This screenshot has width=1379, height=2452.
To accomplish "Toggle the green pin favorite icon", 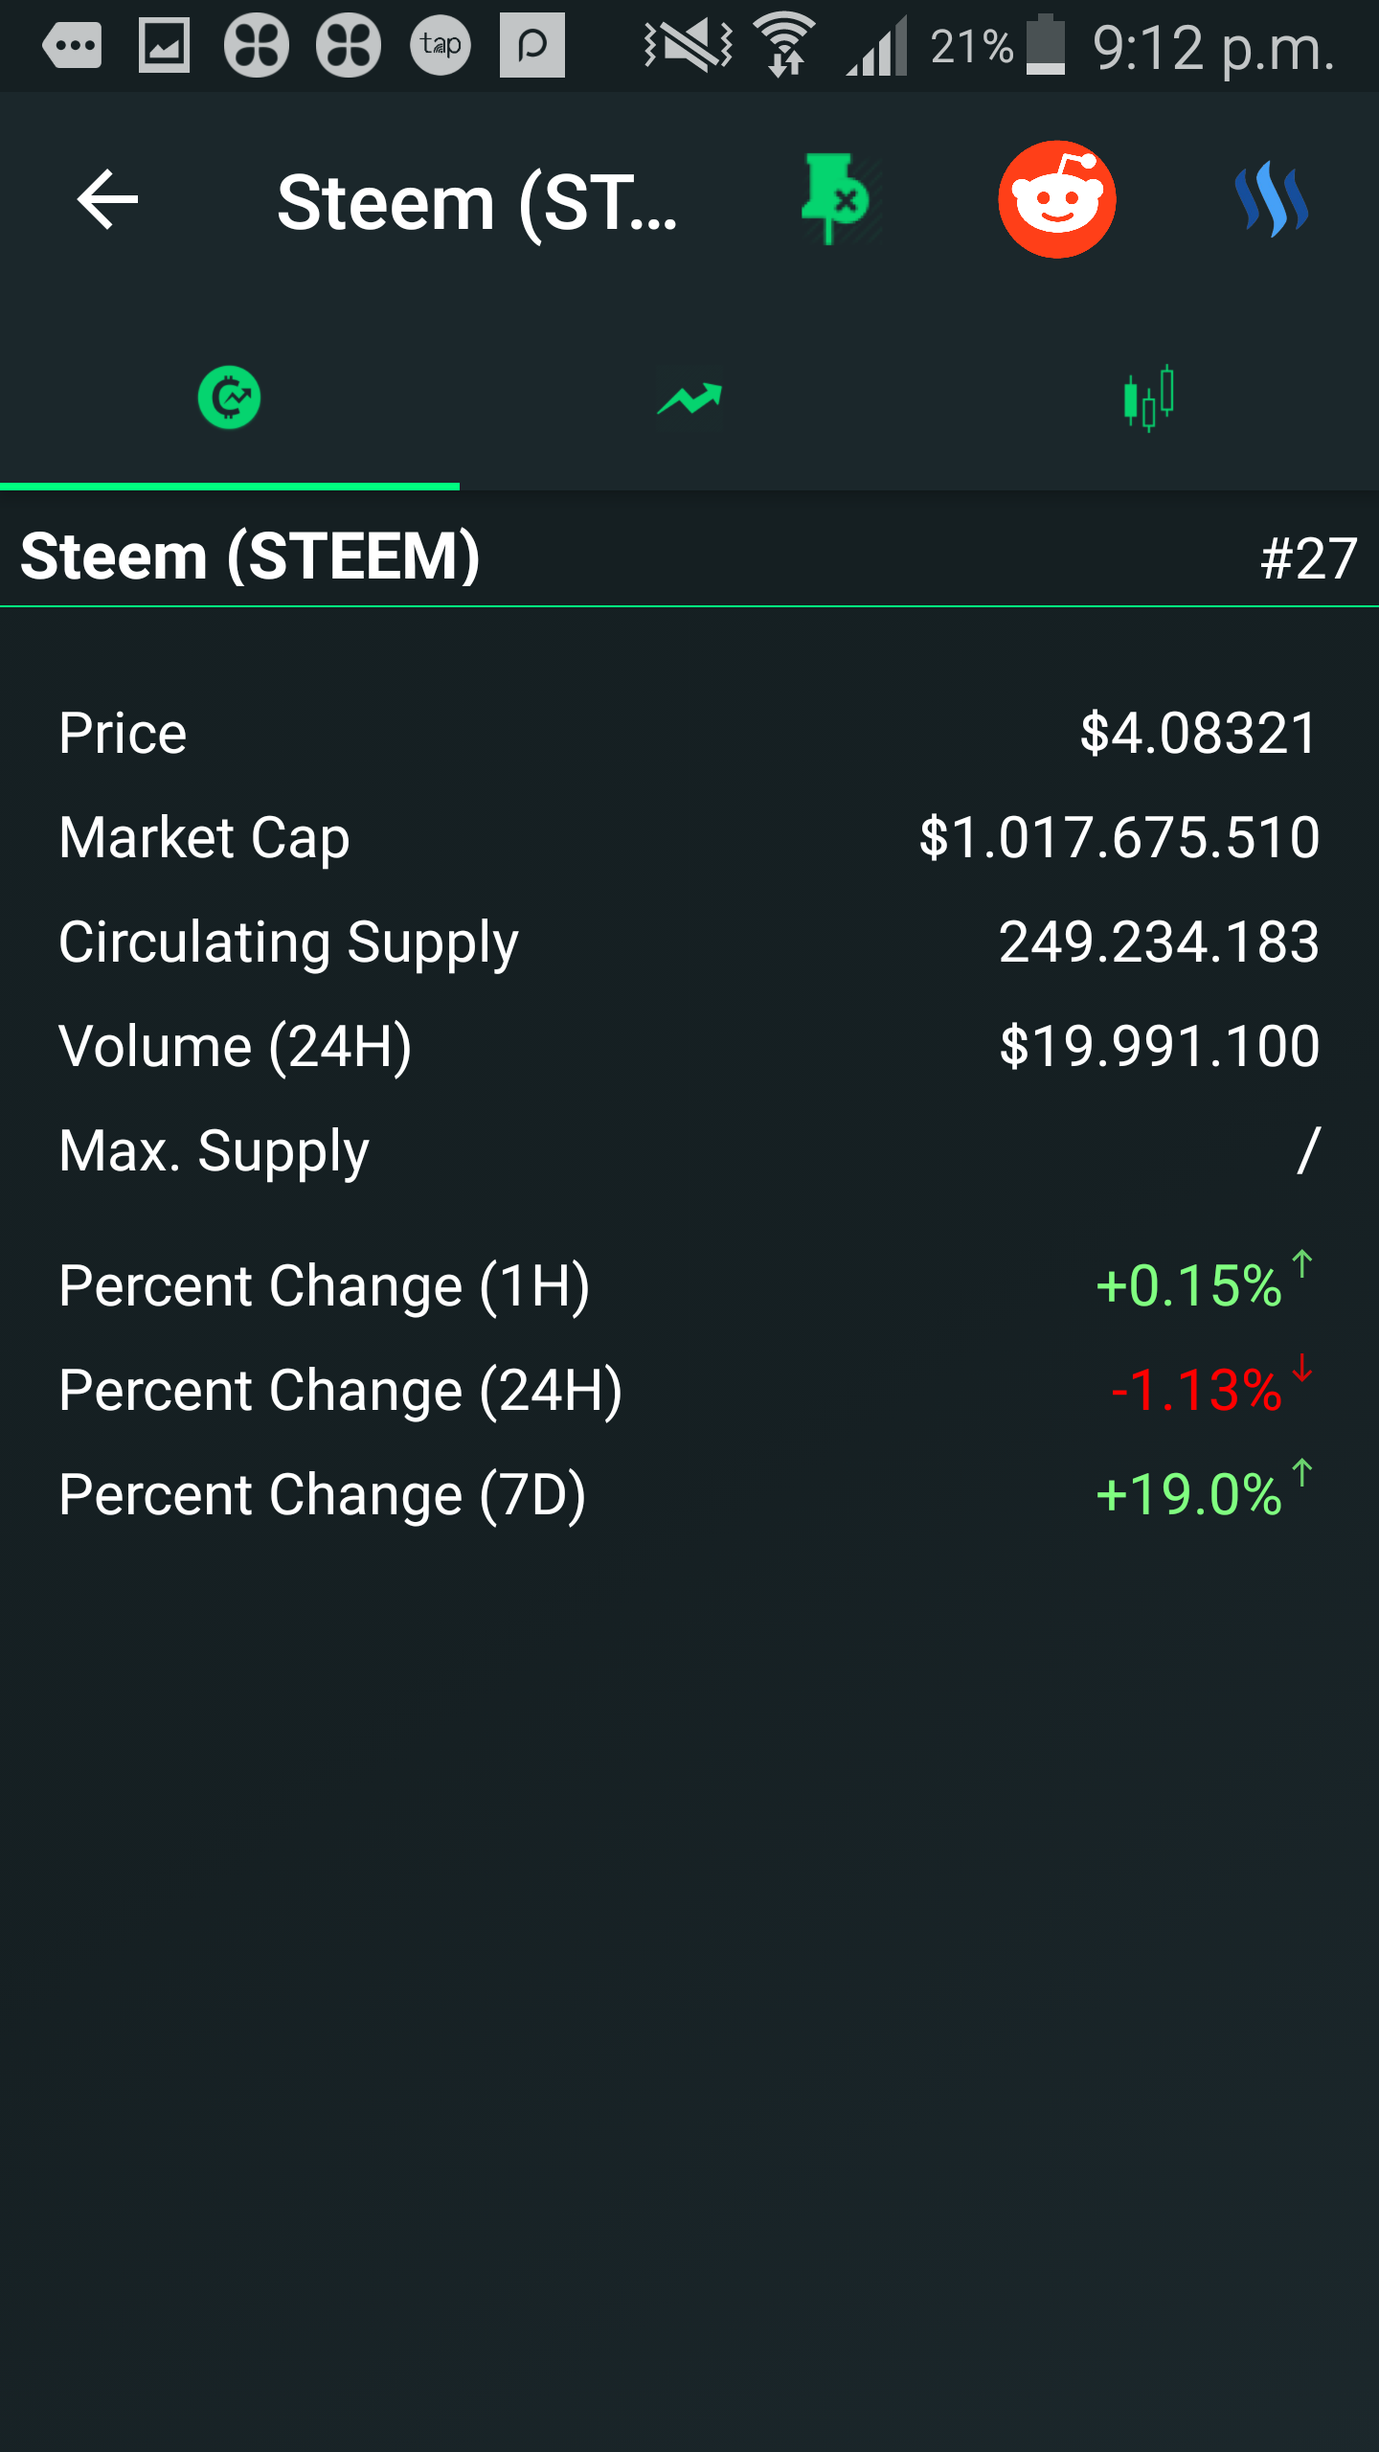I will click(835, 200).
